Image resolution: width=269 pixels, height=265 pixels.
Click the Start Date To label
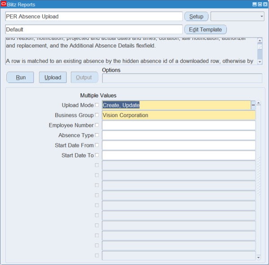pyautogui.click(x=78, y=155)
